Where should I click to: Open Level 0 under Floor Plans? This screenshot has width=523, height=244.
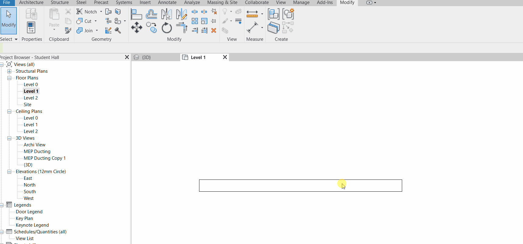click(x=31, y=85)
